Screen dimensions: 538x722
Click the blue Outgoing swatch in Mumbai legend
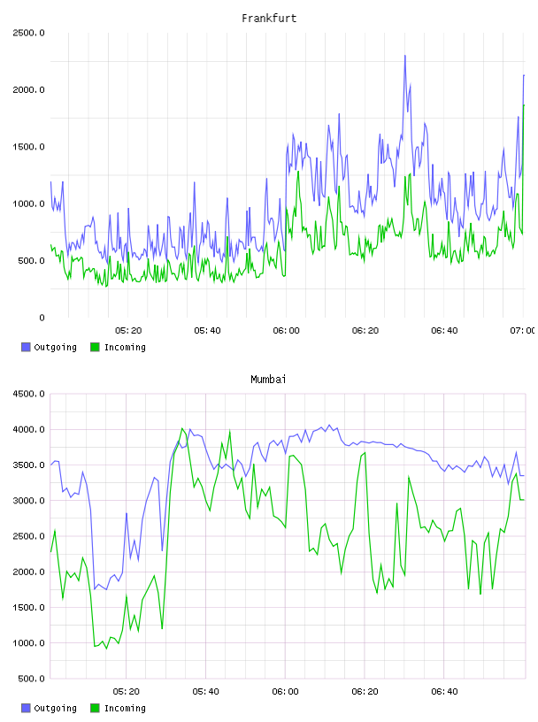pyautogui.click(x=26, y=708)
